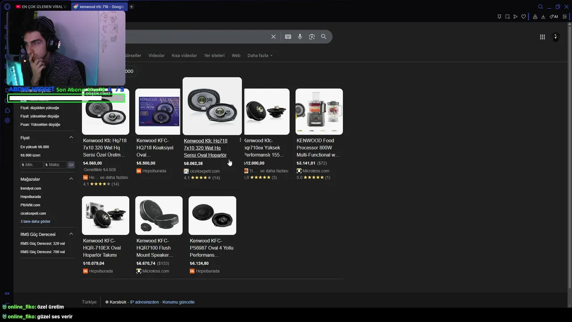
Task: Start voice search with microphone icon
Action: click(x=300, y=37)
